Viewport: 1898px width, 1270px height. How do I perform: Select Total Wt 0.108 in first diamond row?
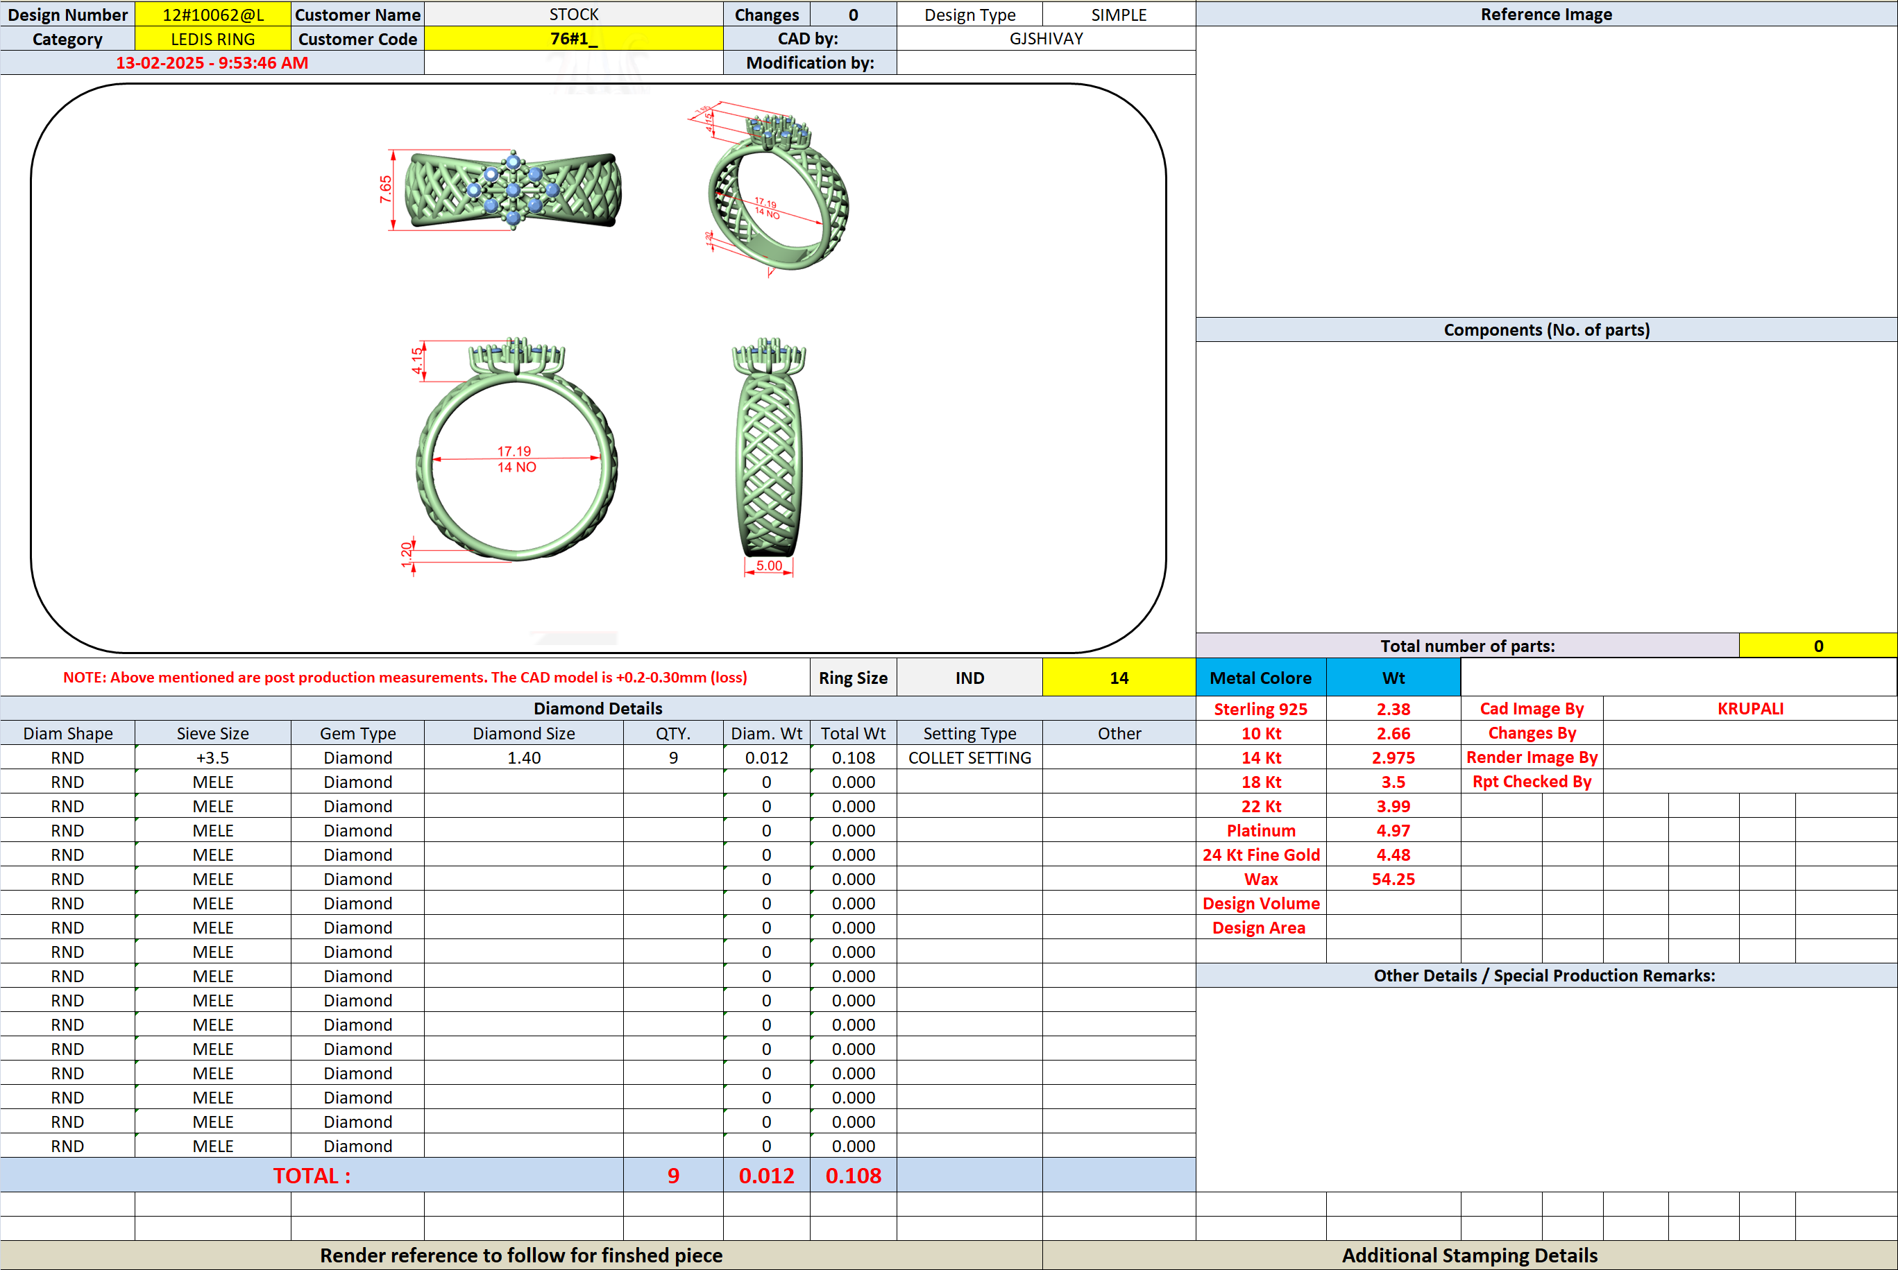point(854,757)
